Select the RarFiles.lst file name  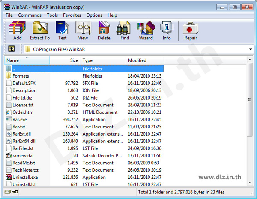pyautogui.click(x=23, y=148)
